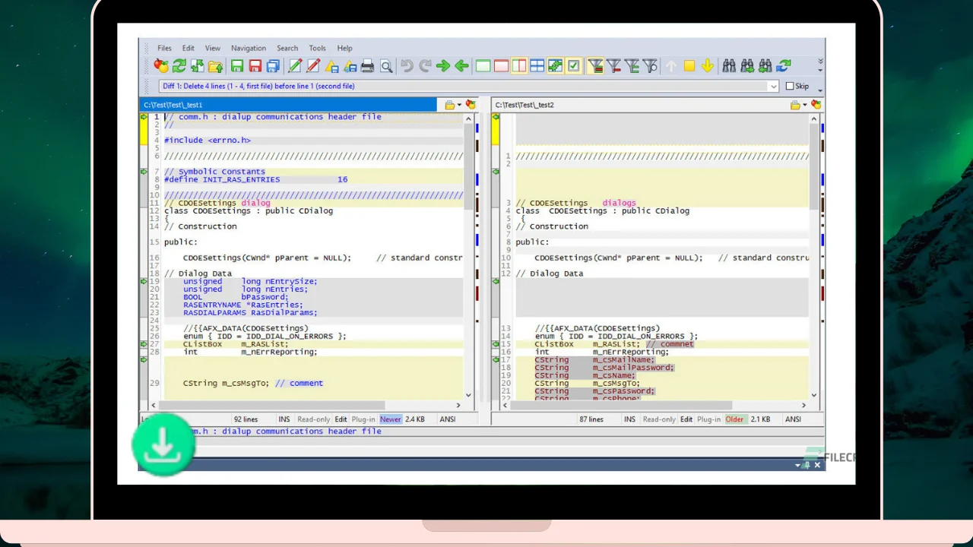Click the first binoculars Find icon

click(x=729, y=66)
